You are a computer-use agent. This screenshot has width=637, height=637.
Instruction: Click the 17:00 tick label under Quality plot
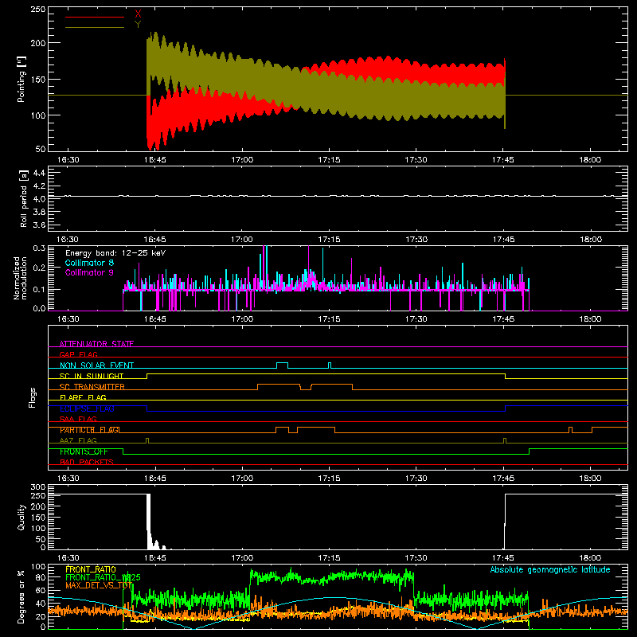pyautogui.click(x=242, y=558)
